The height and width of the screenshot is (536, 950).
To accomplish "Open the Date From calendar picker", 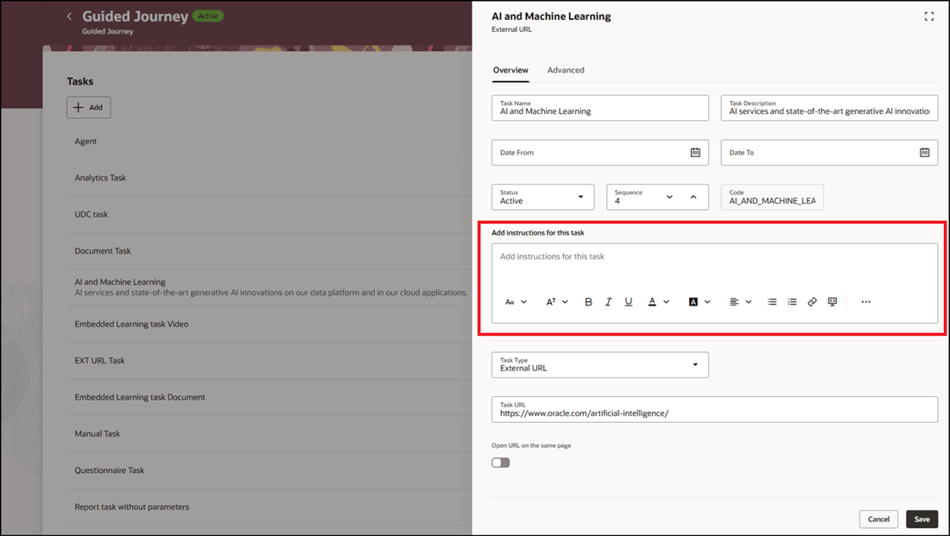I will click(695, 152).
